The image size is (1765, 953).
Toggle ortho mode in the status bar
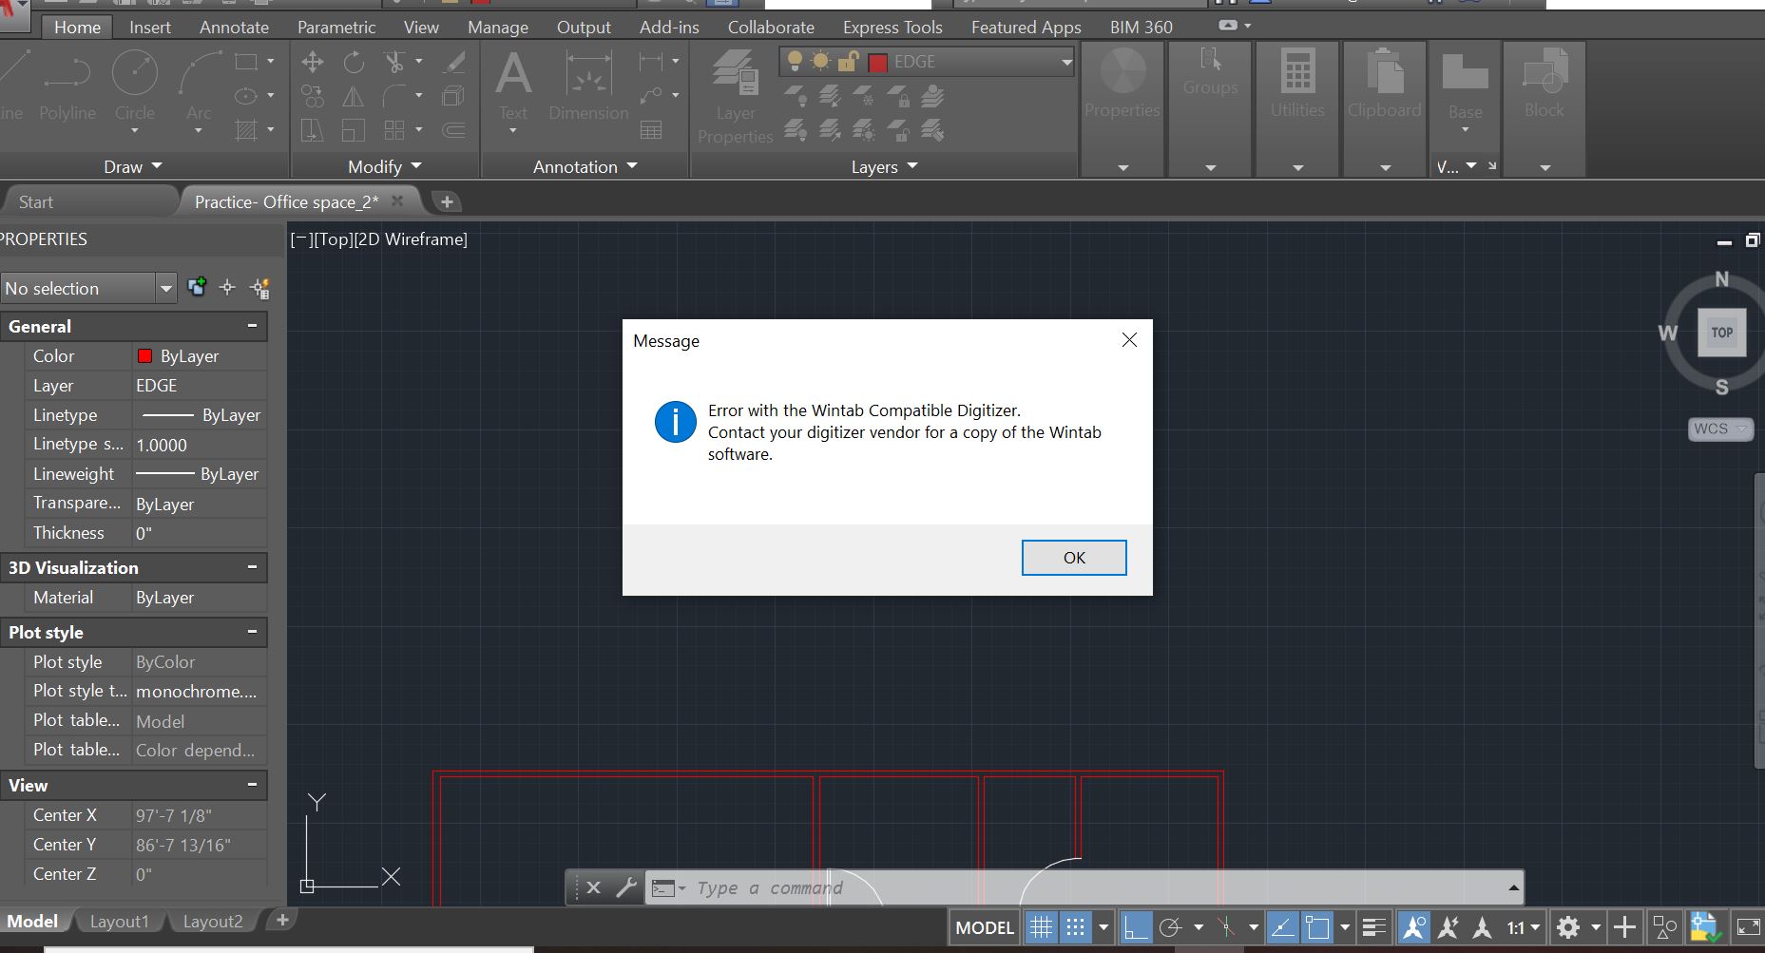tap(1137, 926)
